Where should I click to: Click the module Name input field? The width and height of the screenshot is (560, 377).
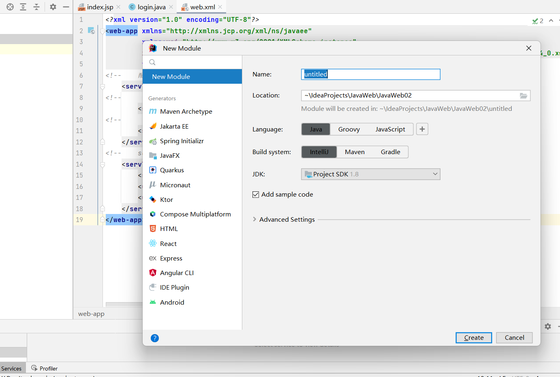coord(371,74)
